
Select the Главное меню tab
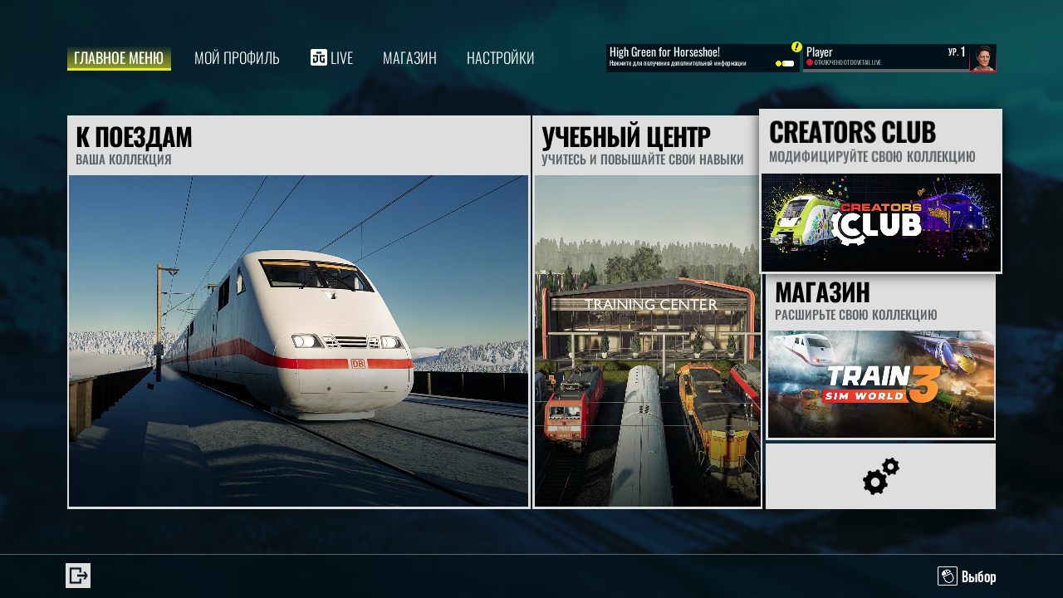119,58
